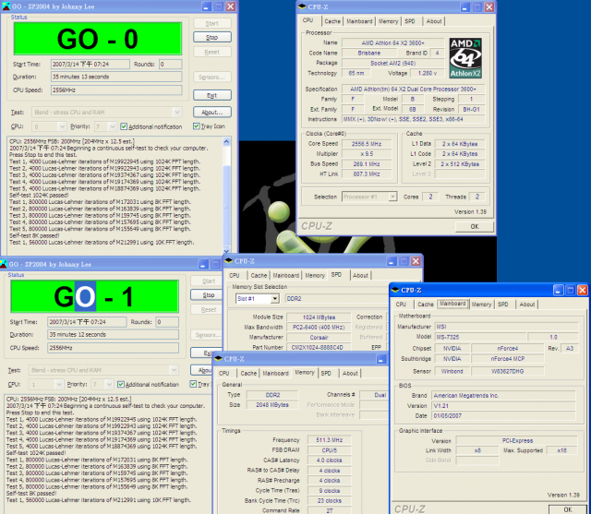Click AMD Athlon 64 X2 logo in CPU-Z

(465, 58)
